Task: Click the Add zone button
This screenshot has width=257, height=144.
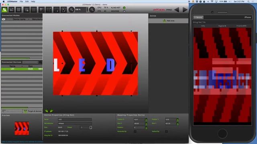Action: (x=168, y=21)
